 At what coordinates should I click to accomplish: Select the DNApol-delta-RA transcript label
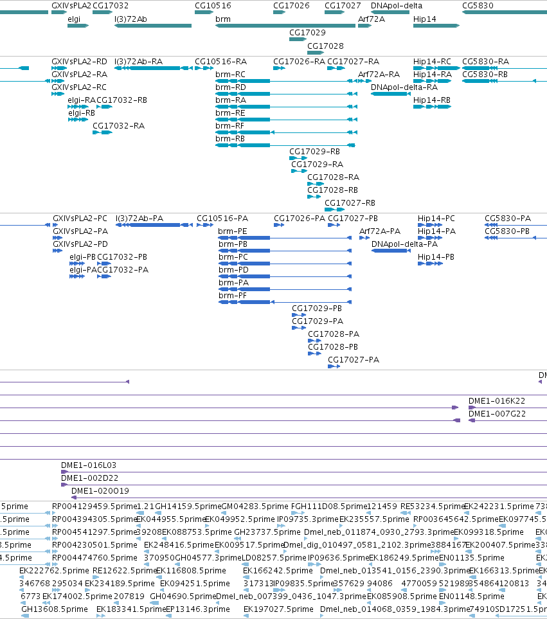pyautogui.click(x=404, y=87)
